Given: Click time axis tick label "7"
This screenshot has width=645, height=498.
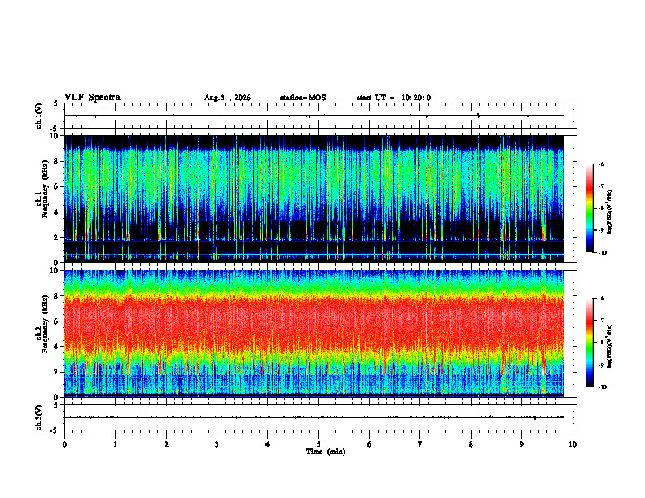Looking at the screenshot, I should 420,444.
